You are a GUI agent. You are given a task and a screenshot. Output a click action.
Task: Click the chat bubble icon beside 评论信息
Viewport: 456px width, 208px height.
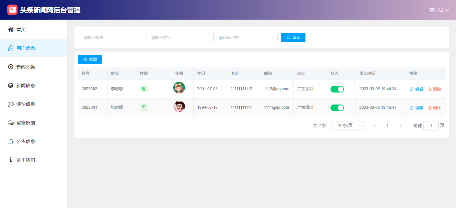[11, 104]
